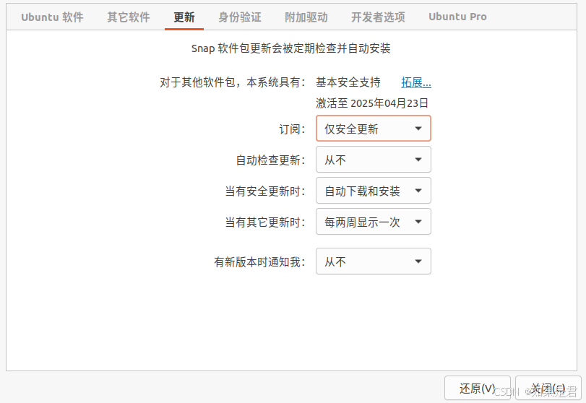Open the 其它软件 tab
The image size is (586, 403).
[129, 17]
